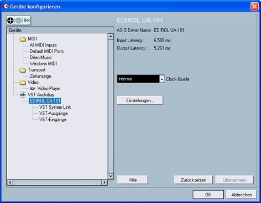Close the Geräte konfigurieren dialog
The height and width of the screenshot is (203, 261).
click(254, 7)
